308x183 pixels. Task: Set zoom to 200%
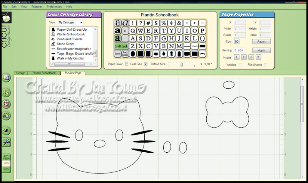click(6, 170)
